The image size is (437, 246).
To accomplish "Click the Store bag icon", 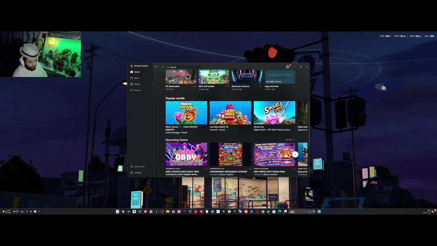I will click(131, 78).
